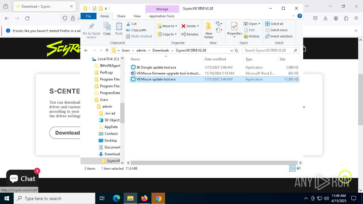363x204 pixels.
Task: Open File Explorer ribbon help
Action: (x=299, y=16)
